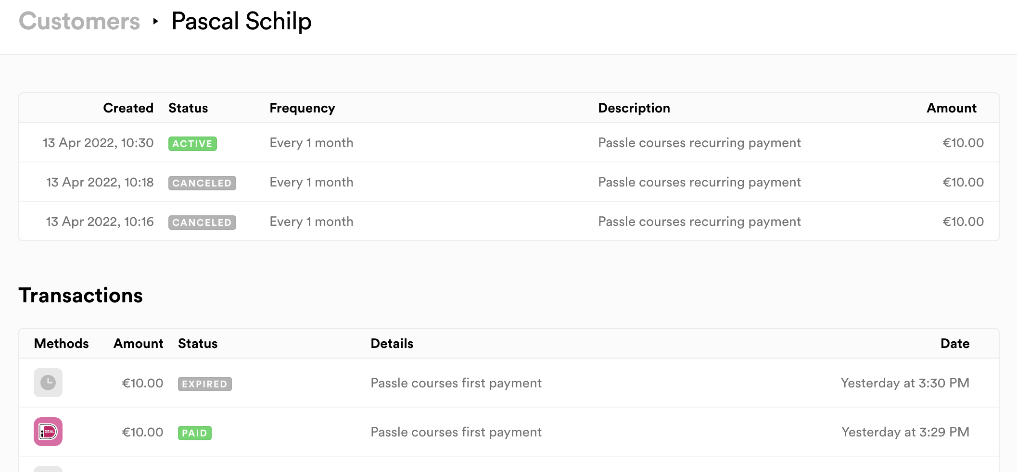Open subscription created 13 Apr 2022, 10:18
The width and height of the screenshot is (1017, 472).
(509, 182)
